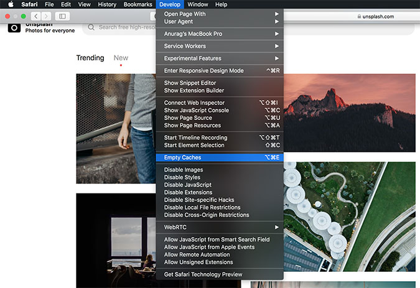
Task: Toggle the Safari sidebar button
Action: 62,16
